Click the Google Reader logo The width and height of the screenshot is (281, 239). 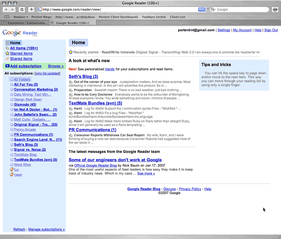click(20, 33)
